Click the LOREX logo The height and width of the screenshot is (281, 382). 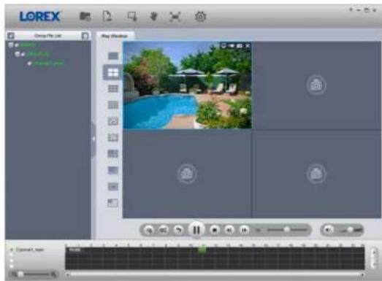tap(39, 17)
